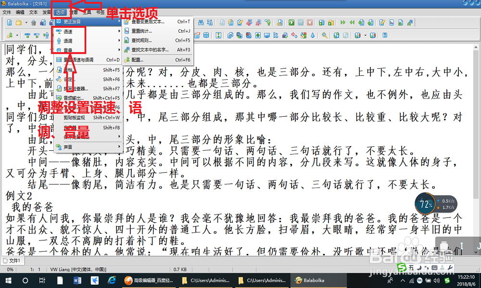Open the 音量 volume submenu
481x288 pixels.
(89, 50)
